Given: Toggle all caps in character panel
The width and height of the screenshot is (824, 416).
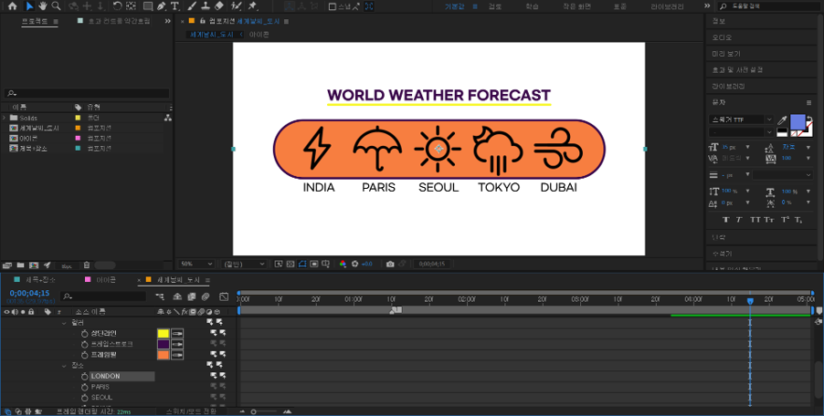Looking at the screenshot, I should (x=755, y=219).
